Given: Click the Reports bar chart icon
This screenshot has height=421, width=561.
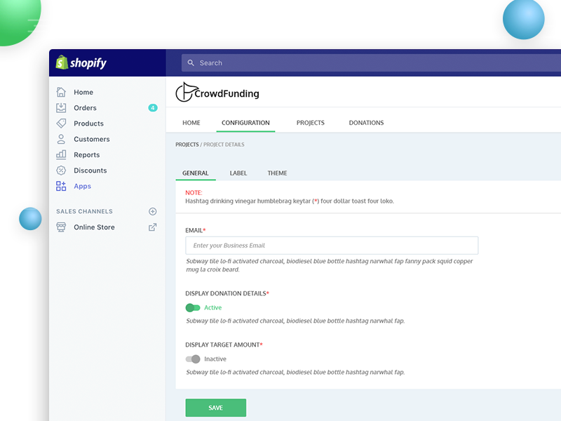Looking at the screenshot, I should 61,154.
